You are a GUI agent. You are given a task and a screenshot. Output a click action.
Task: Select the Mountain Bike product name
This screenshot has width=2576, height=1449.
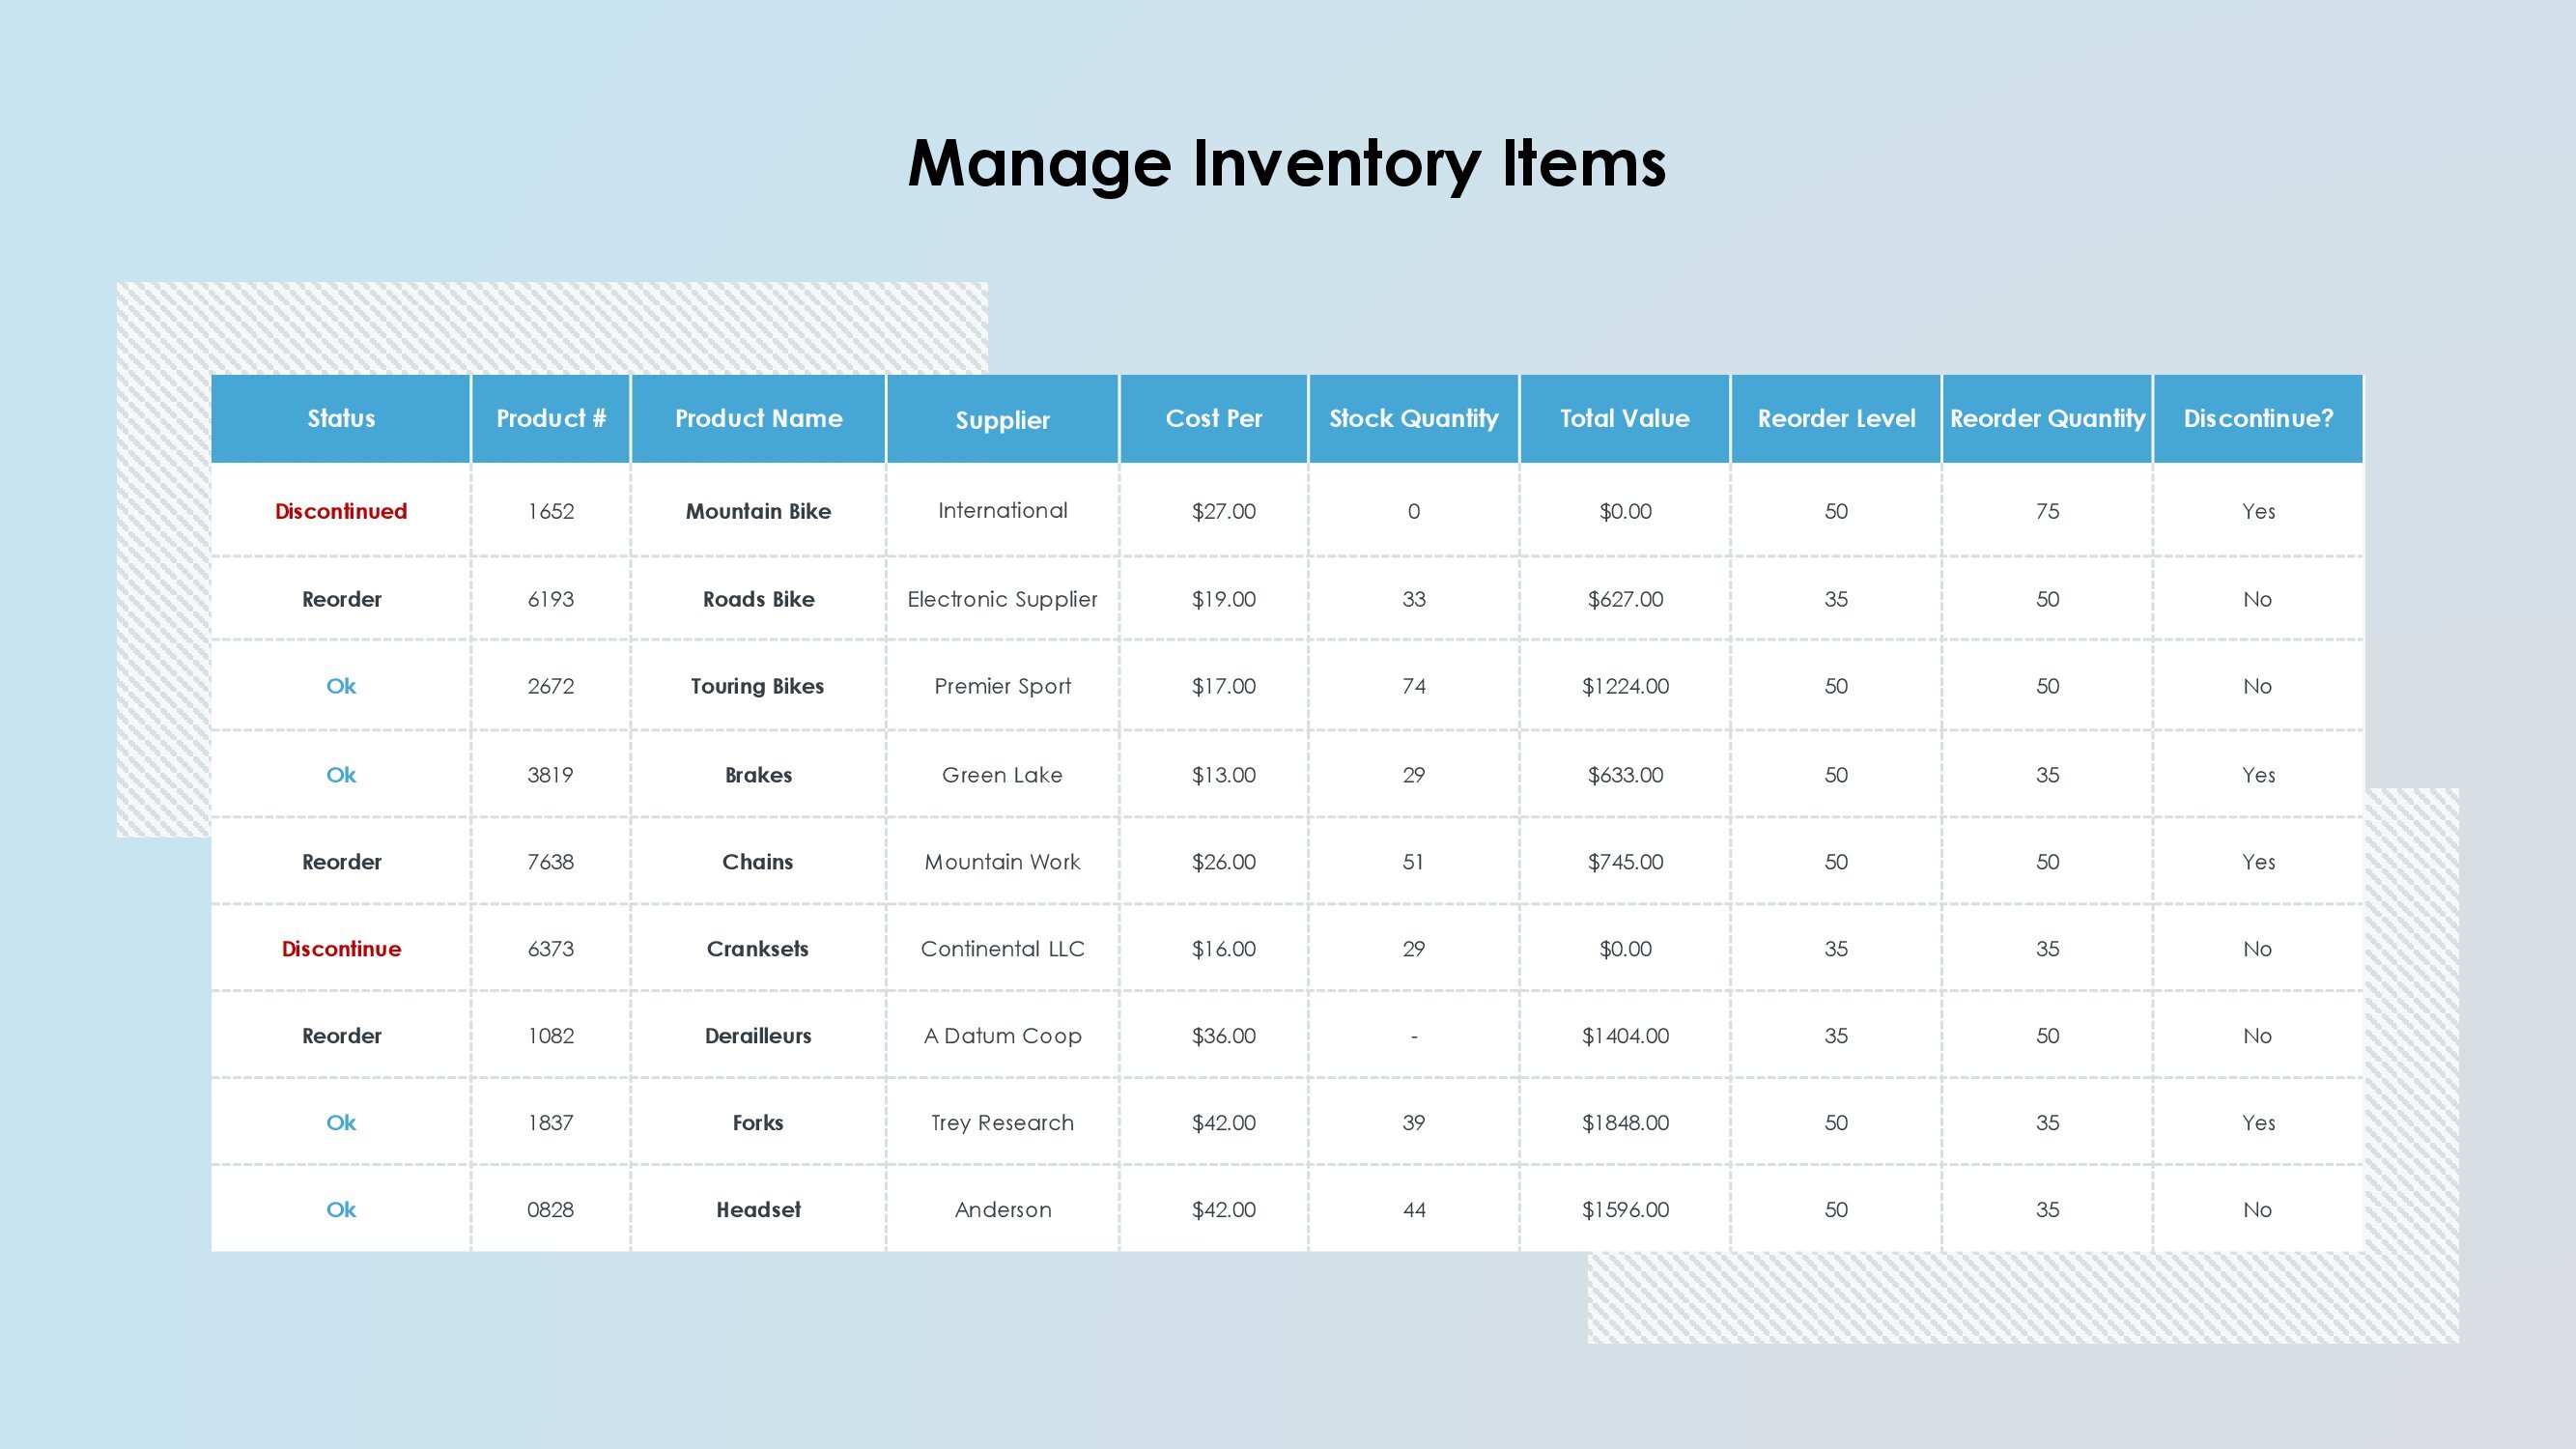[758, 511]
